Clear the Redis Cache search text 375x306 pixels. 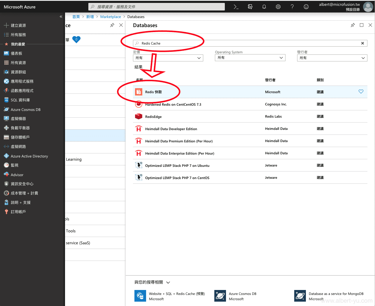tap(362, 43)
